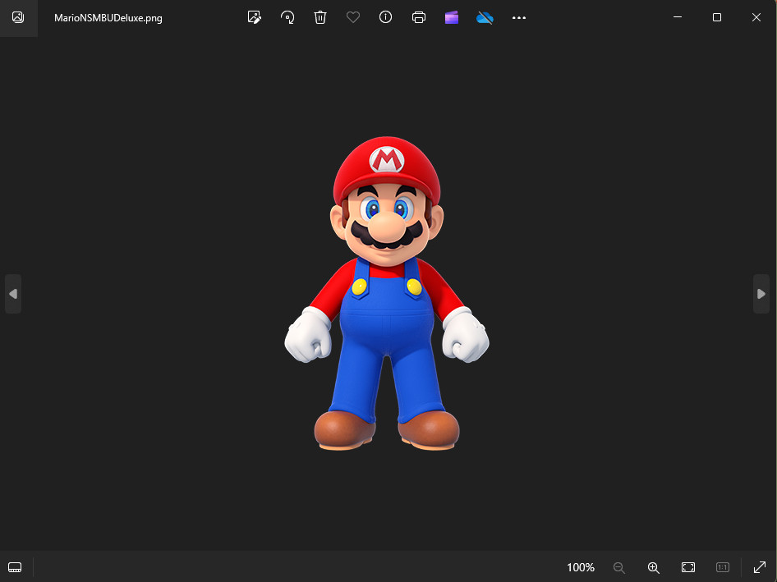Click the Fit to window icon
Viewport: 777px width, 582px height.
pyautogui.click(x=688, y=567)
